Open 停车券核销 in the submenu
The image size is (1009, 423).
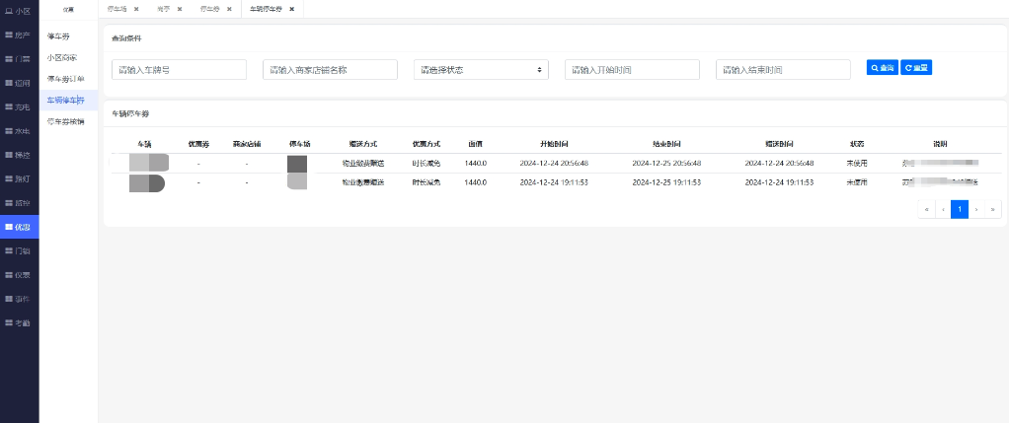(x=66, y=122)
